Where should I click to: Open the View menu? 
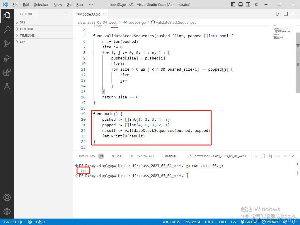click(x=58, y=4)
